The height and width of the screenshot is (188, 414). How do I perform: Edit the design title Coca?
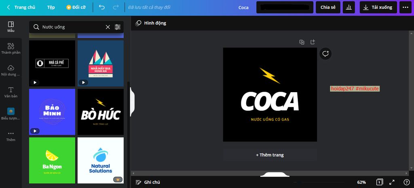point(243,8)
